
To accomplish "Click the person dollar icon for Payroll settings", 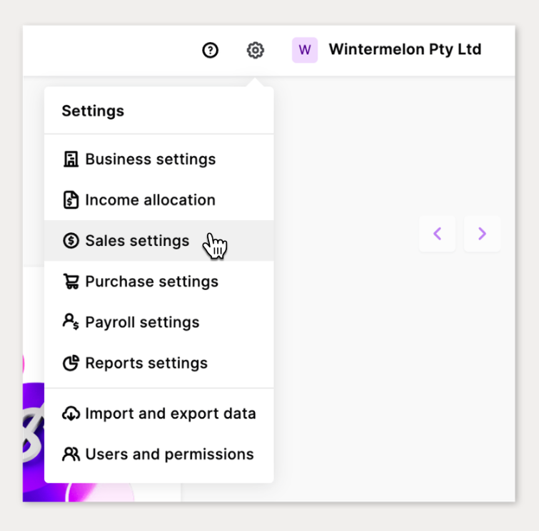I will coord(71,322).
